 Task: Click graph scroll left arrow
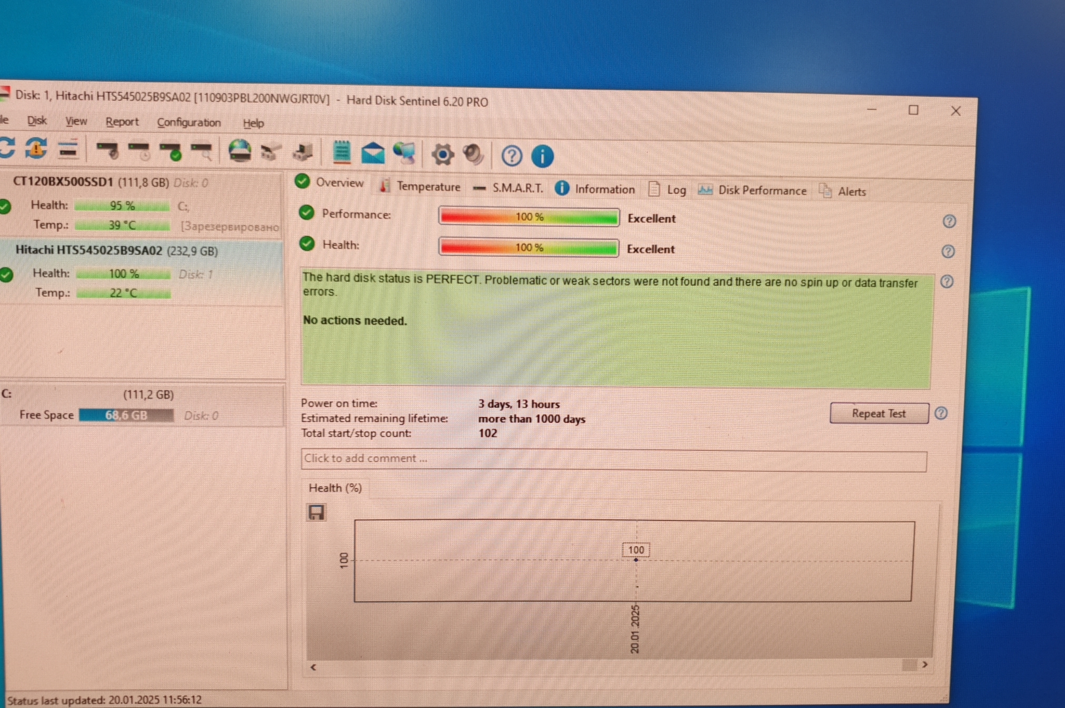313,667
